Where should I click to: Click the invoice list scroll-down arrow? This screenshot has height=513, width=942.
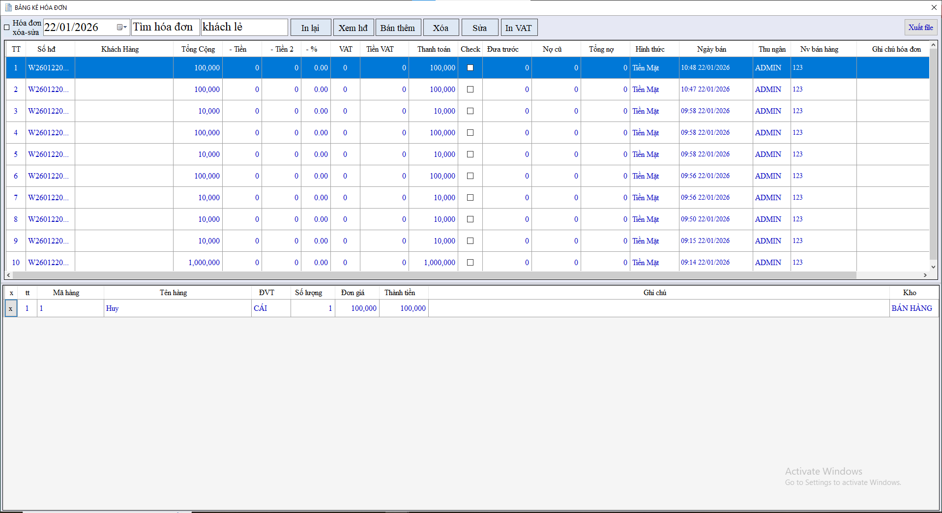(x=933, y=267)
